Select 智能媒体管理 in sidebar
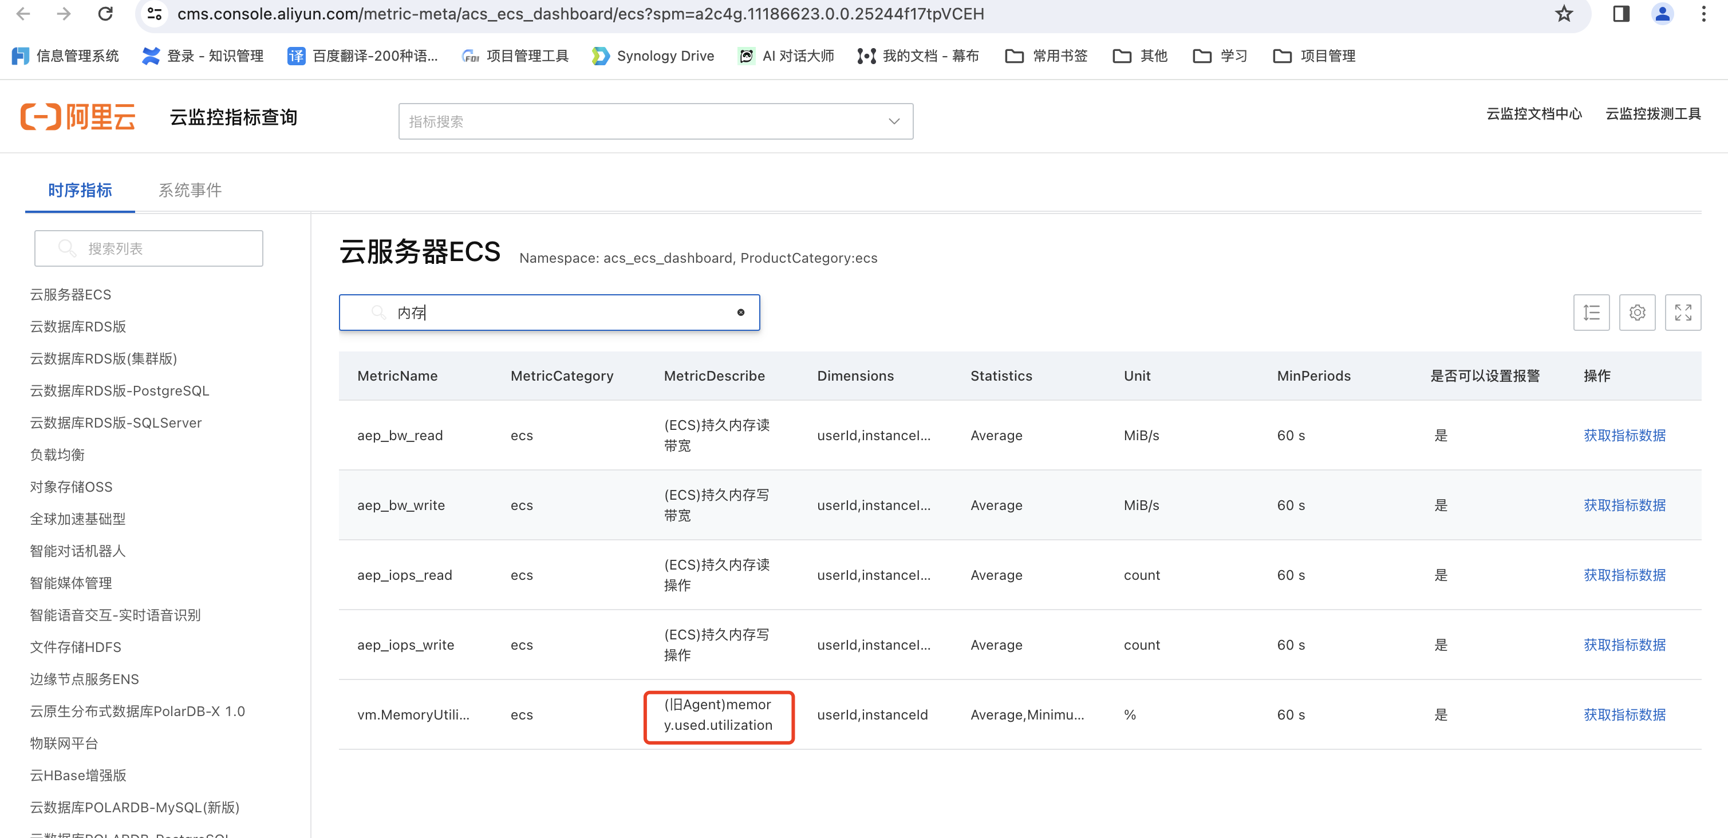Screen dimensions: 1728x838 [71, 583]
